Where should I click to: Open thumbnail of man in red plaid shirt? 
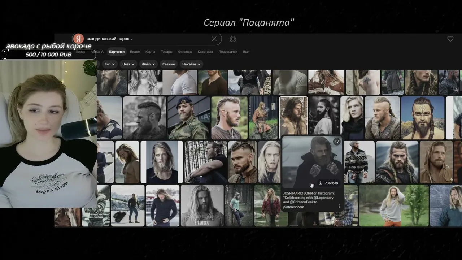[x=270, y=205]
